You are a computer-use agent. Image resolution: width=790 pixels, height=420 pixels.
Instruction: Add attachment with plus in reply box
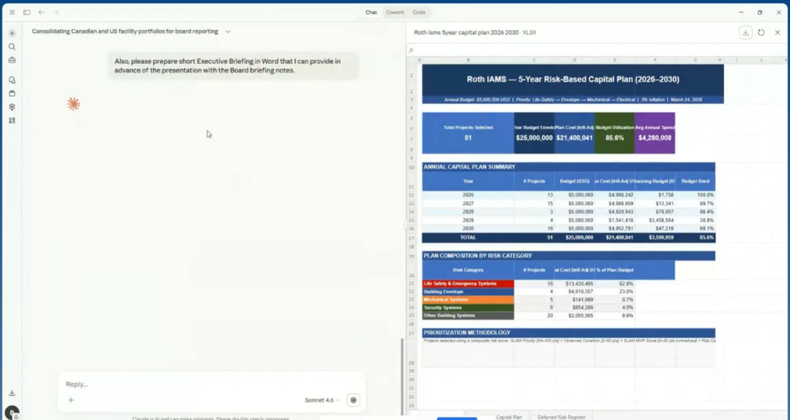[71, 400]
